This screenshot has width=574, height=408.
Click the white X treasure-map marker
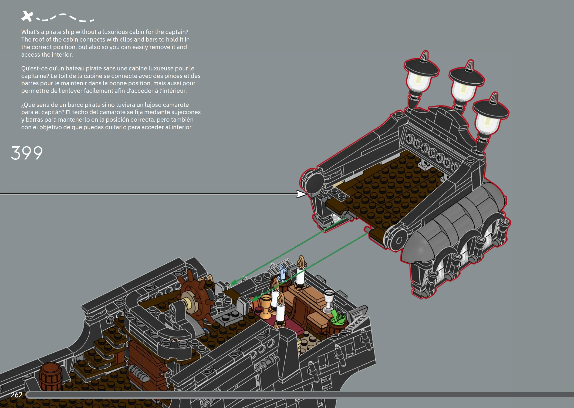click(27, 16)
